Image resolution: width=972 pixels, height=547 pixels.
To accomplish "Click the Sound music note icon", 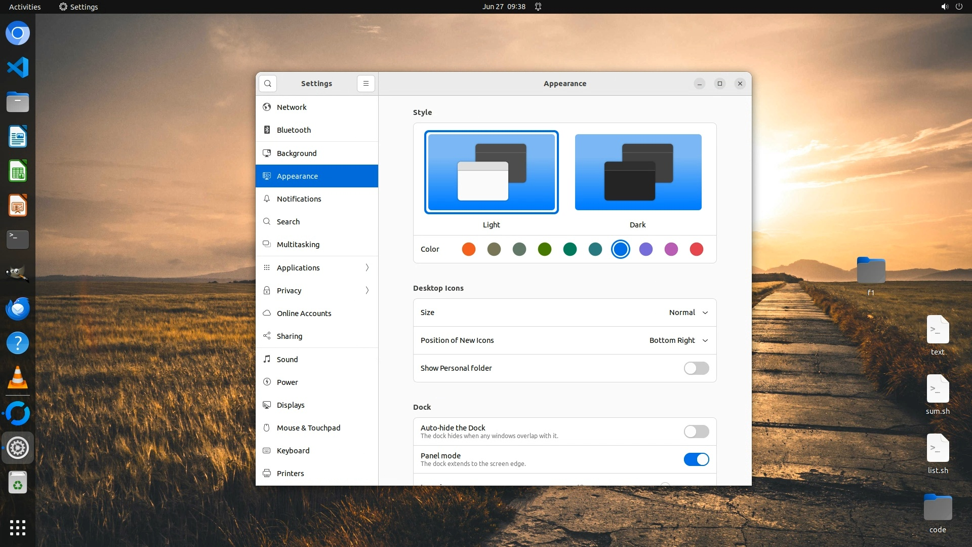I will tap(267, 360).
